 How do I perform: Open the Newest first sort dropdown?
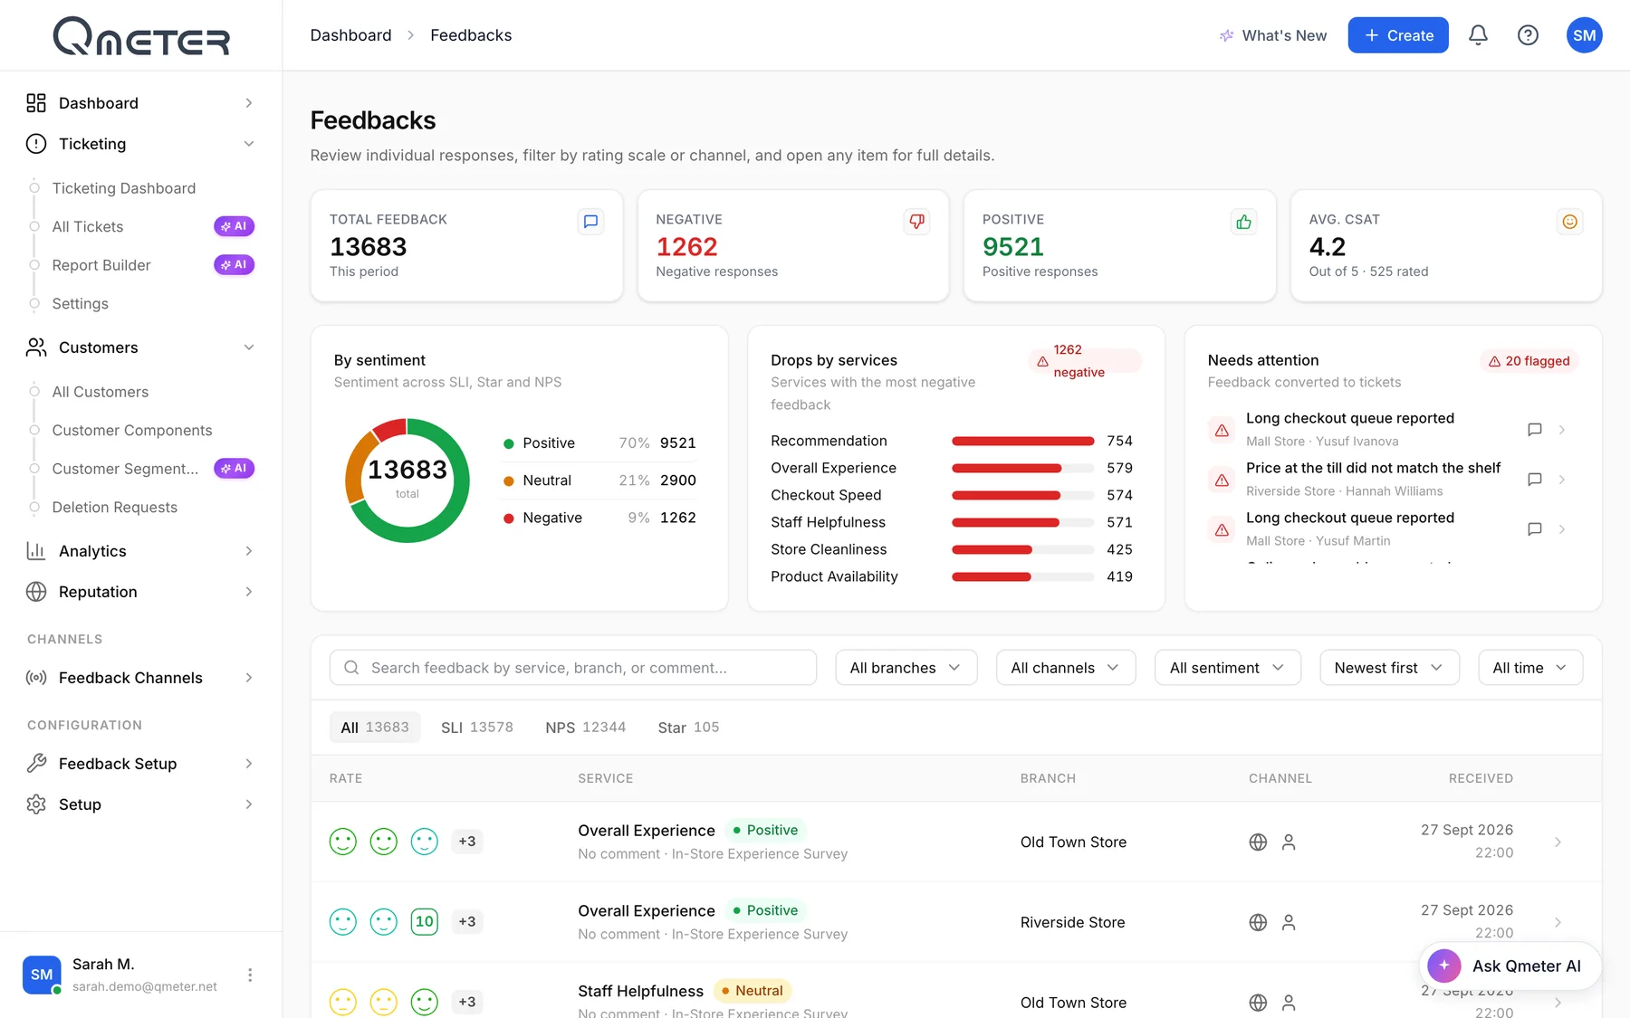(x=1389, y=668)
